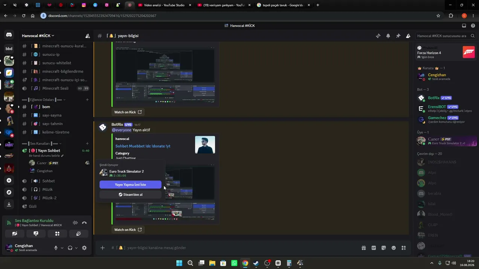The image size is (479, 269).
Task: Bookmark this page star icon
Action: point(438,16)
